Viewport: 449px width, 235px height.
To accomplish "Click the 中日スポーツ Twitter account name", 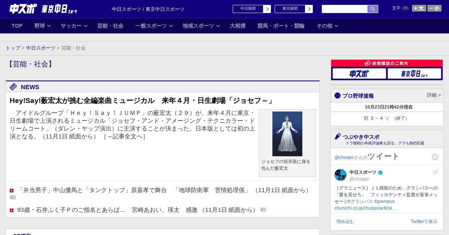I will pos(363,172).
